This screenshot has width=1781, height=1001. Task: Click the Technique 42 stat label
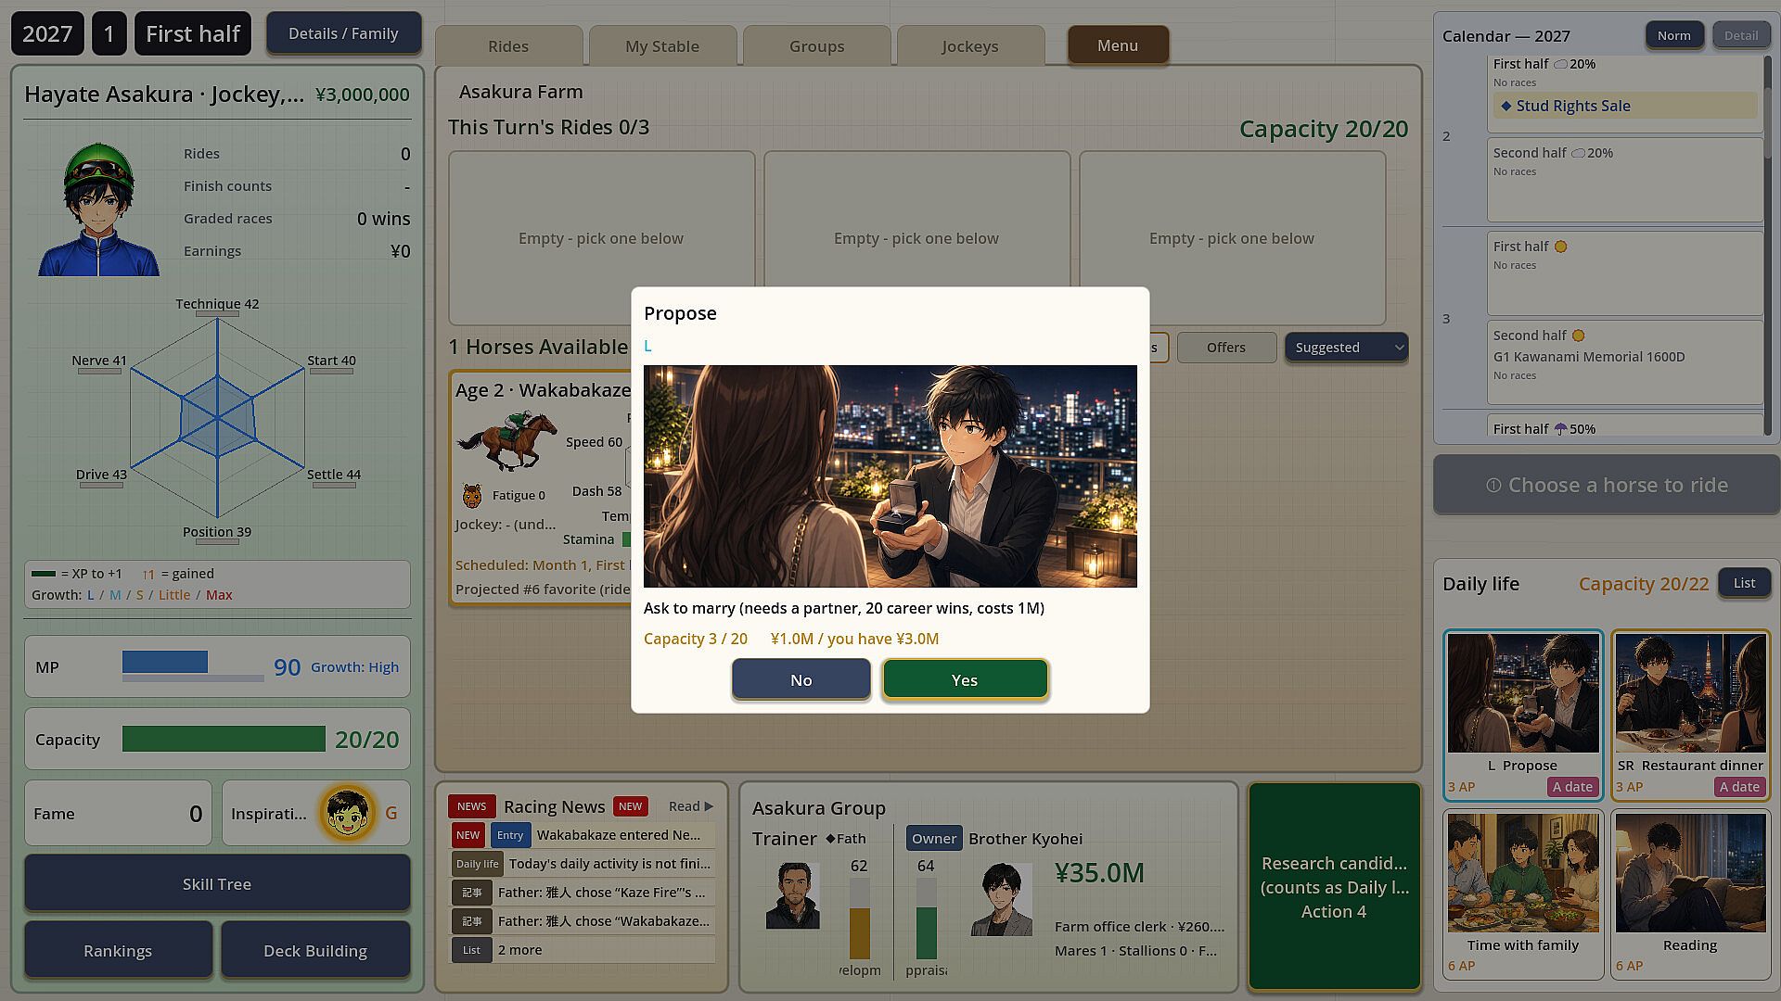point(217,304)
